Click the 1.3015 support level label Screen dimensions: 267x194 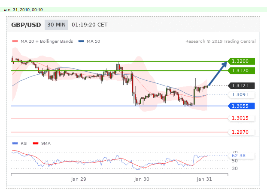tap(241, 118)
